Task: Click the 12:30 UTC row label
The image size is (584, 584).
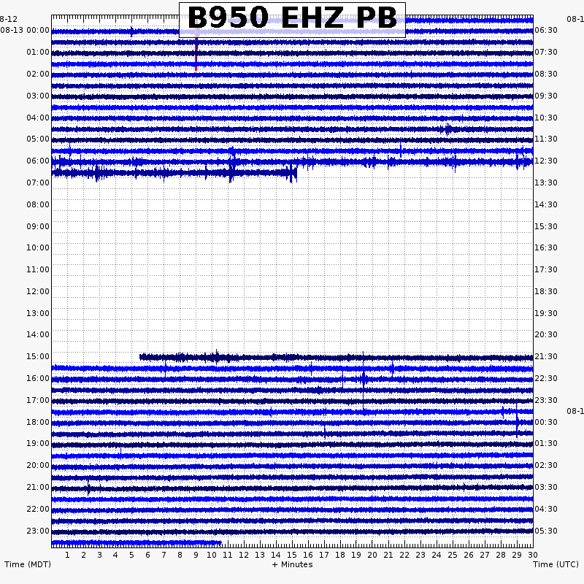Action: (x=546, y=161)
